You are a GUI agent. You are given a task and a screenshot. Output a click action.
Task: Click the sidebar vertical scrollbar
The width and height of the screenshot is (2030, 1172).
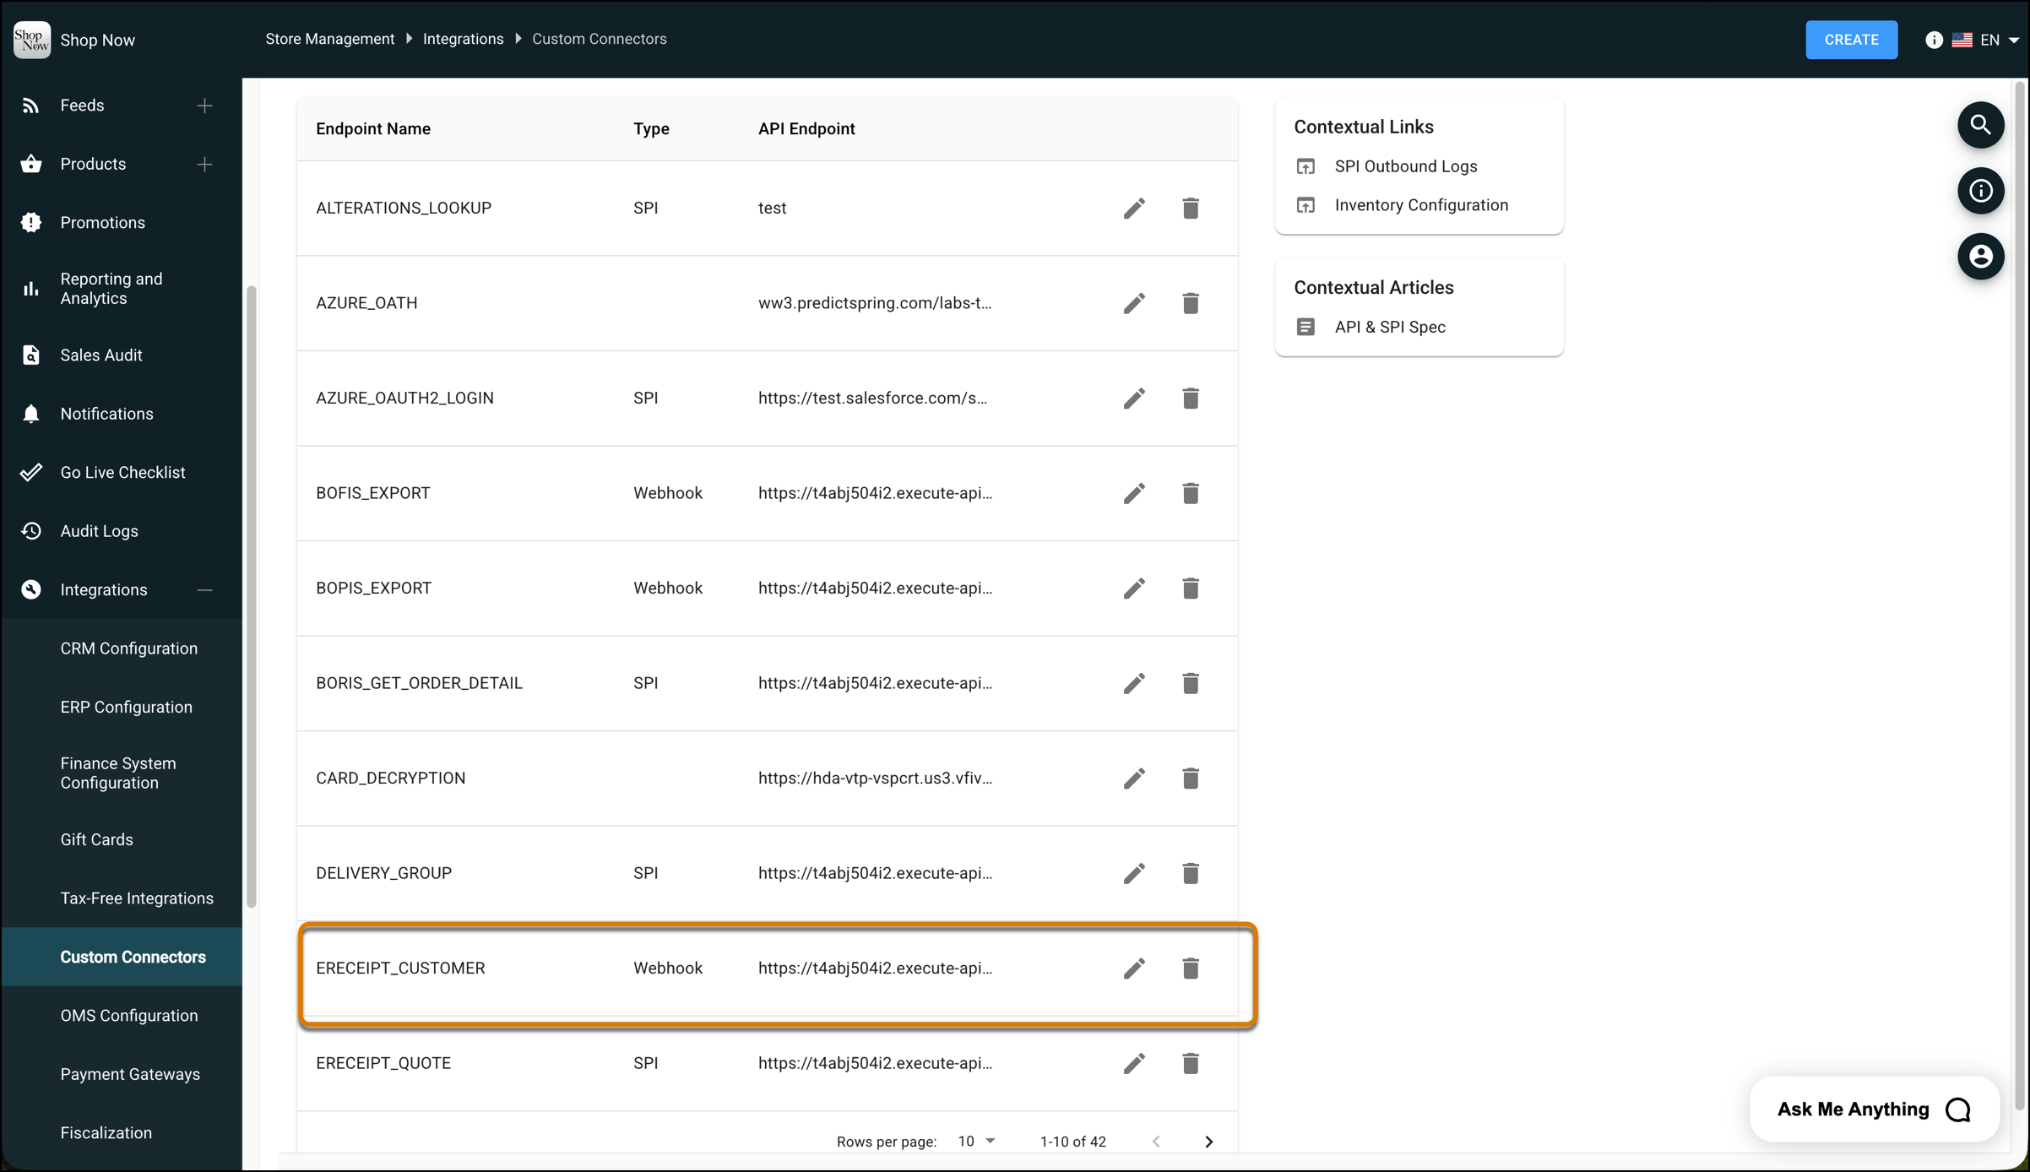tap(251, 597)
